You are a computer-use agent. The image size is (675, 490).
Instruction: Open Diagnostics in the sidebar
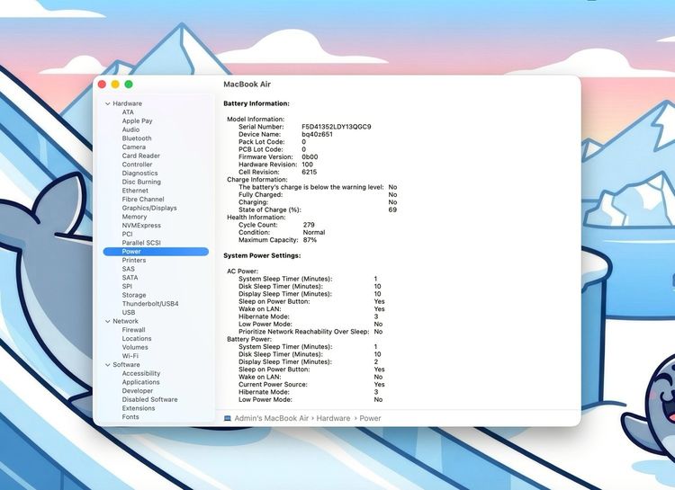pos(139,173)
